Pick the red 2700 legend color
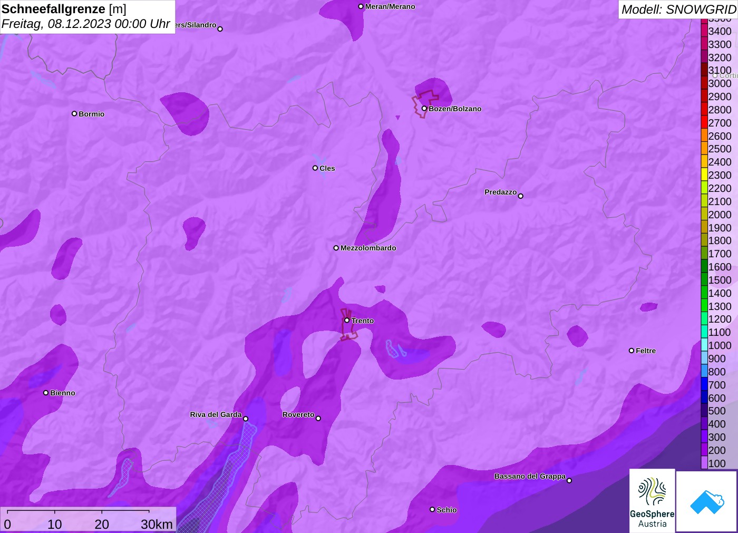This screenshot has width=738, height=533. pos(704,123)
